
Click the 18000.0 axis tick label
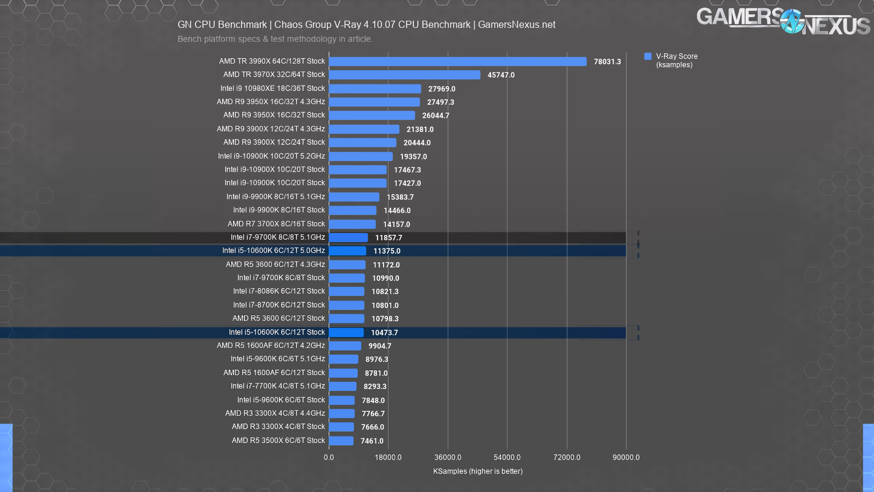(388, 457)
